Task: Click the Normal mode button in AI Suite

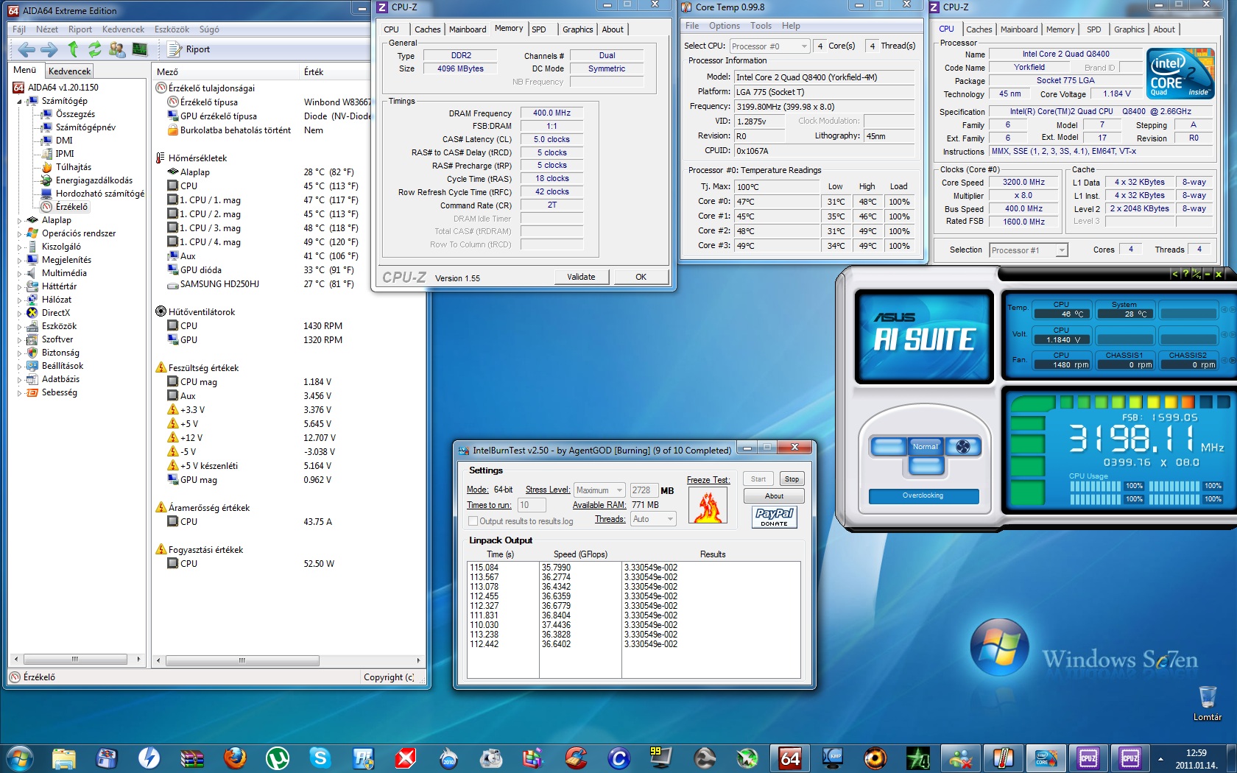Action: pyautogui.click(x=926, y=446)
